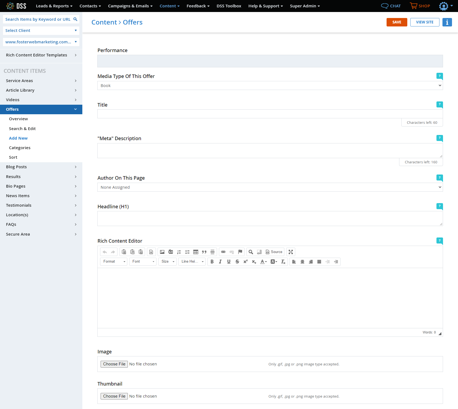
Task: Apply strikethrough text in the editor
Action: click(x=237, y=261)
